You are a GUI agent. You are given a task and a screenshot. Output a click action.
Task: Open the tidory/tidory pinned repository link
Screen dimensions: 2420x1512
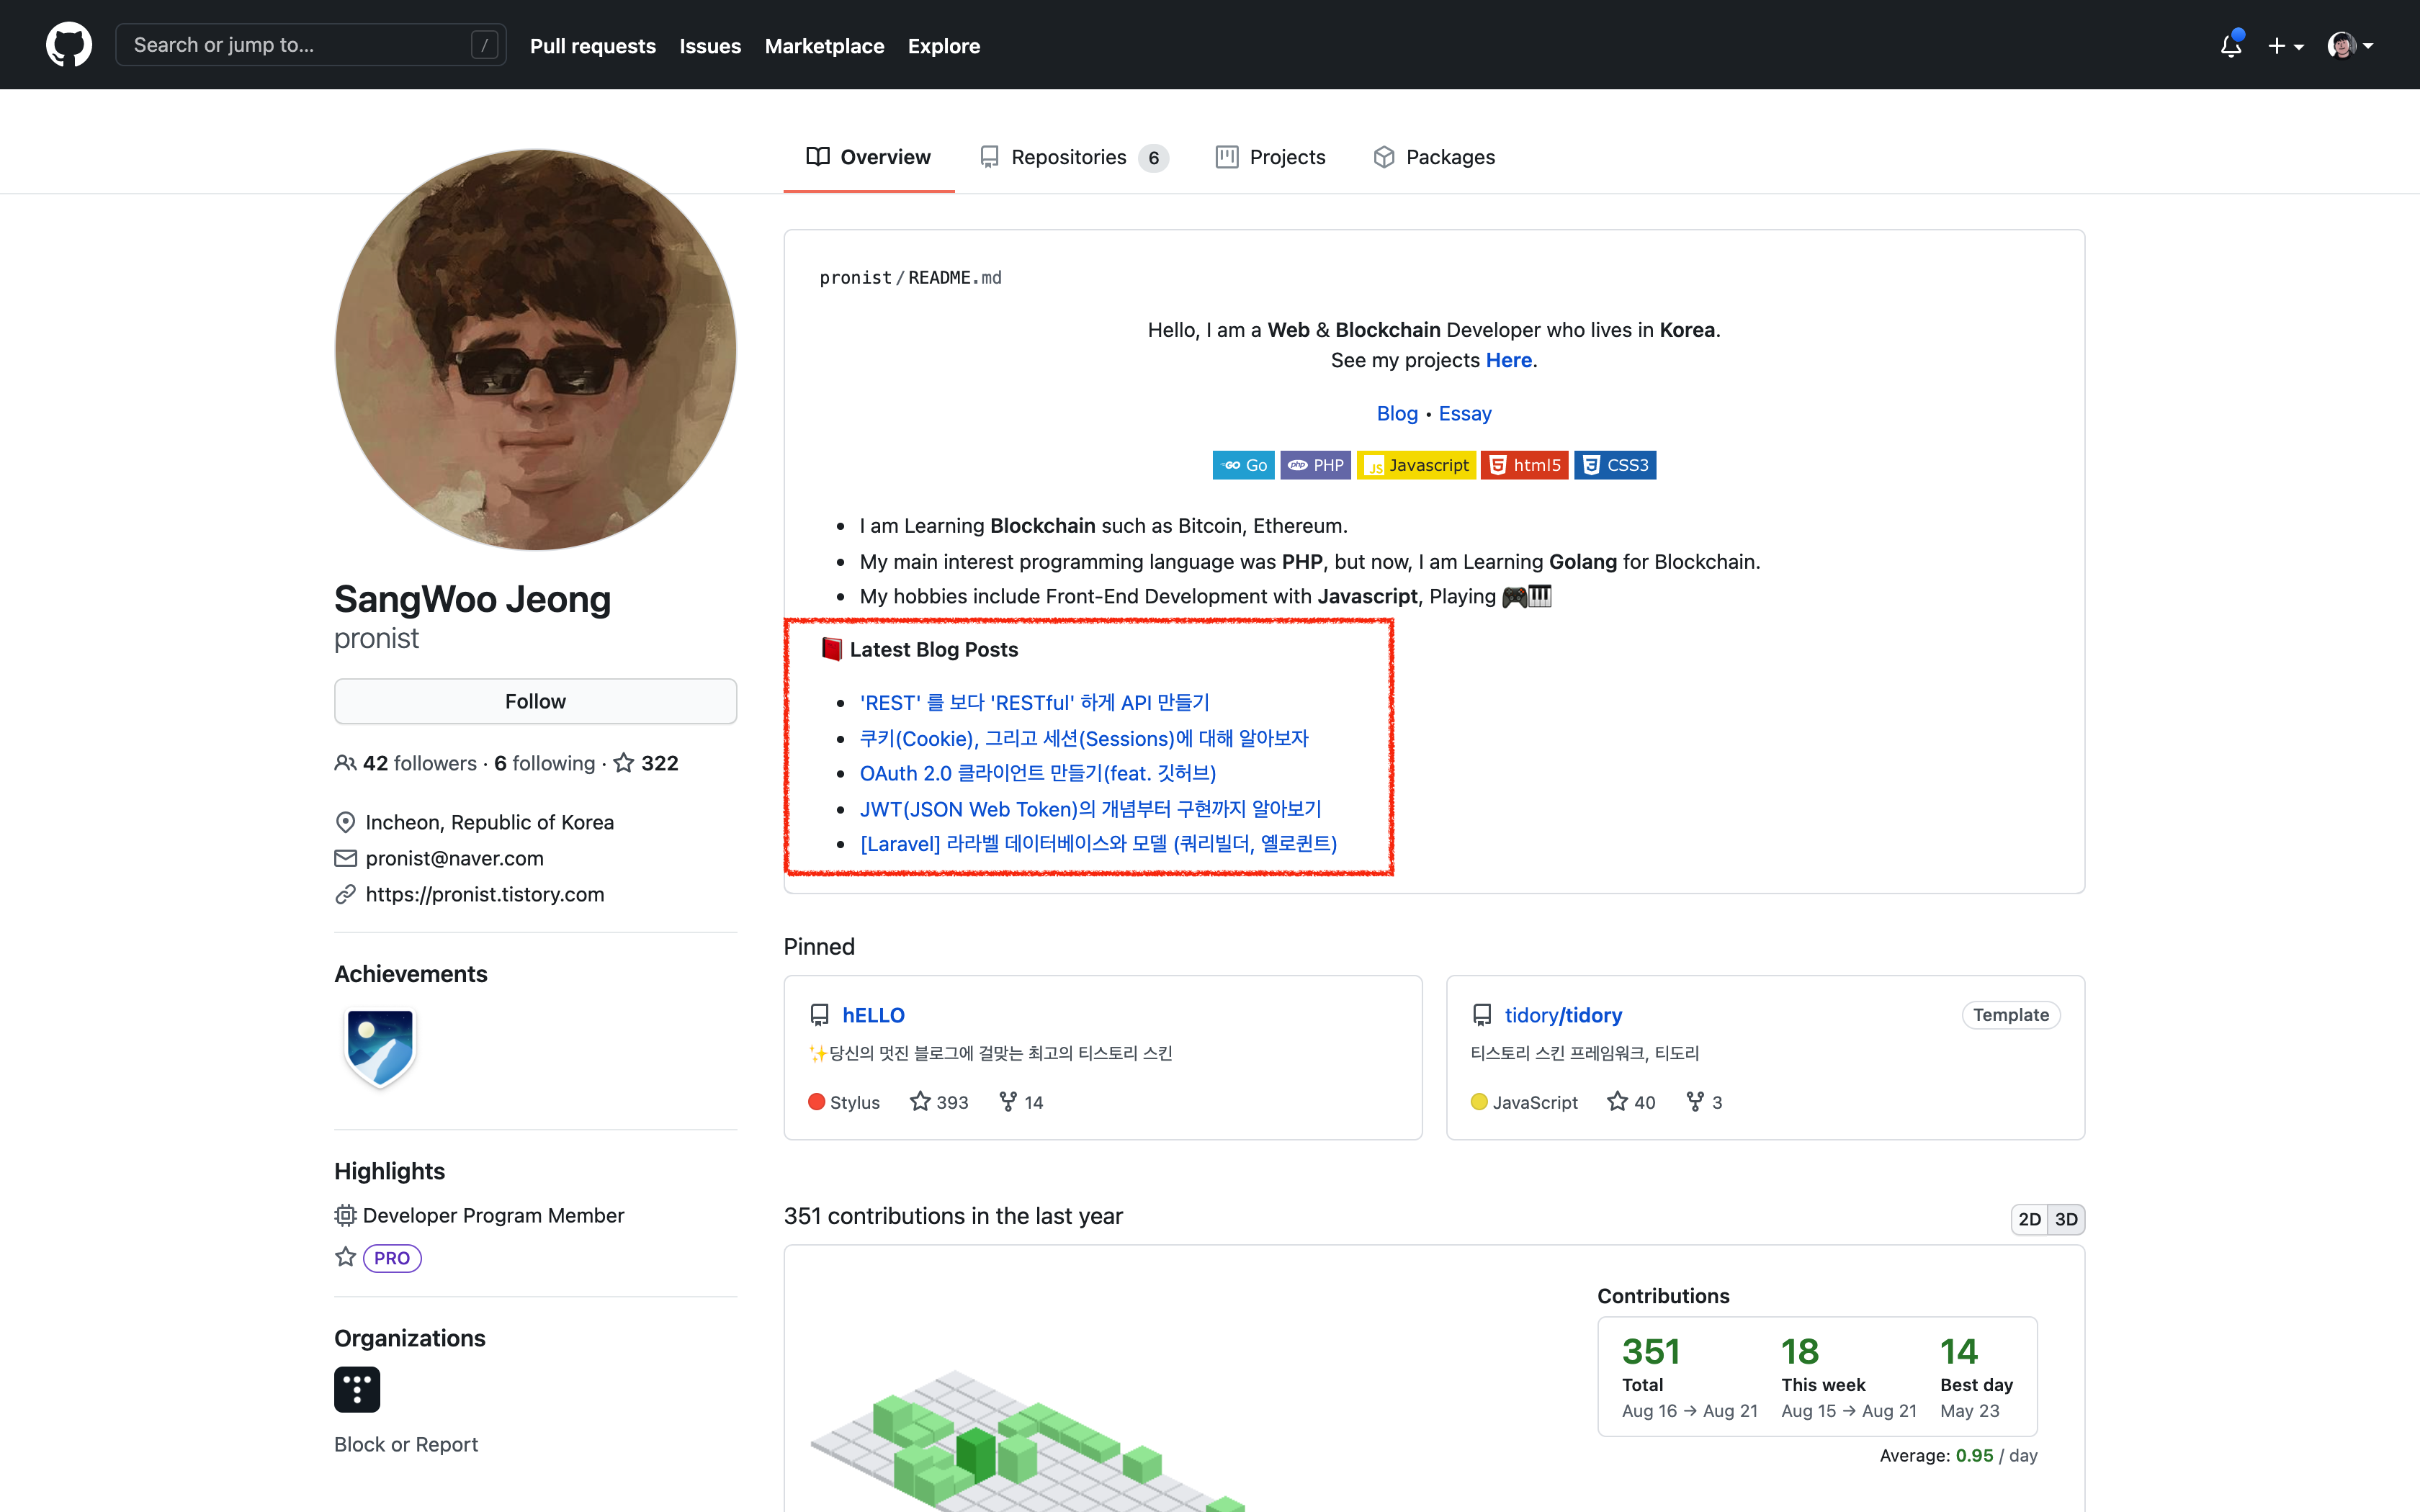click(1563, 1015)
